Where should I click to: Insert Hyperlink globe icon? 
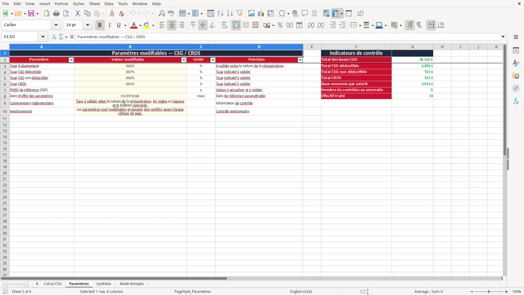[295, 14]
